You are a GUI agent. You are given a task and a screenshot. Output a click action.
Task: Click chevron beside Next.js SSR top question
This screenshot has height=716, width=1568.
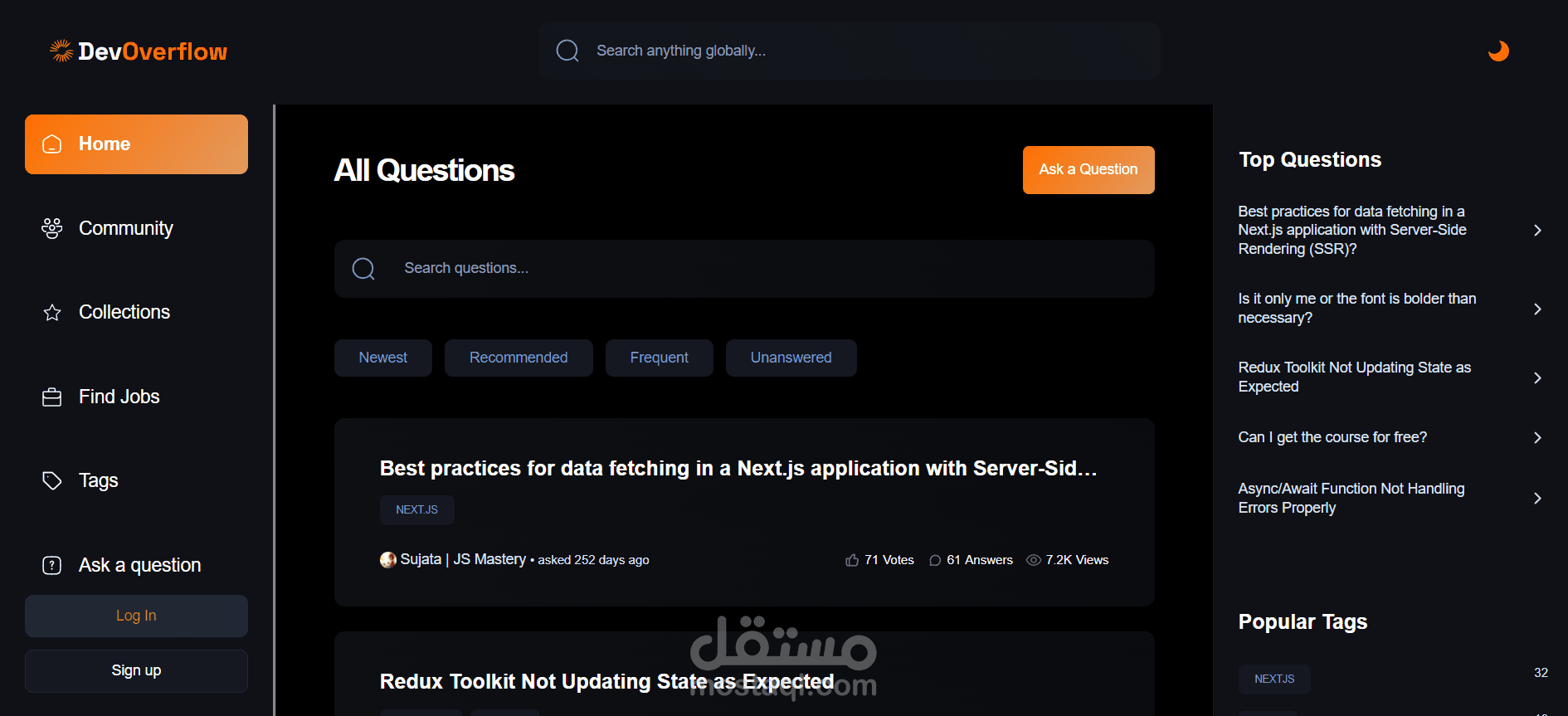[1537, 231]
